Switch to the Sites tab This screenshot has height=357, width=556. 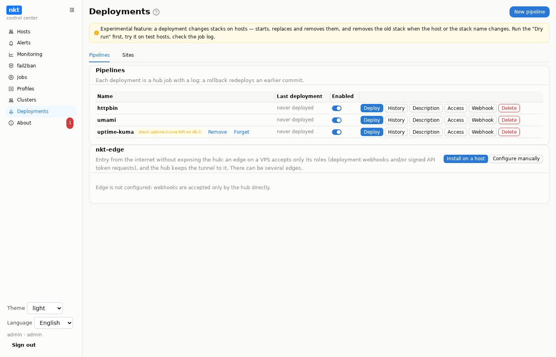pyautogui.click(x=128, y=55)
